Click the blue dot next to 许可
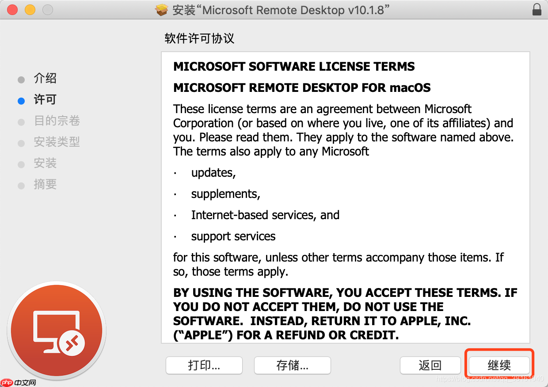The image size is (548, 387). pos(21,101)
